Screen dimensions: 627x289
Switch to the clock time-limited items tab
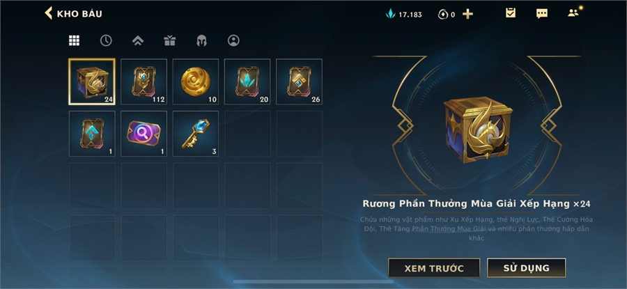click(x=106, y=40)
